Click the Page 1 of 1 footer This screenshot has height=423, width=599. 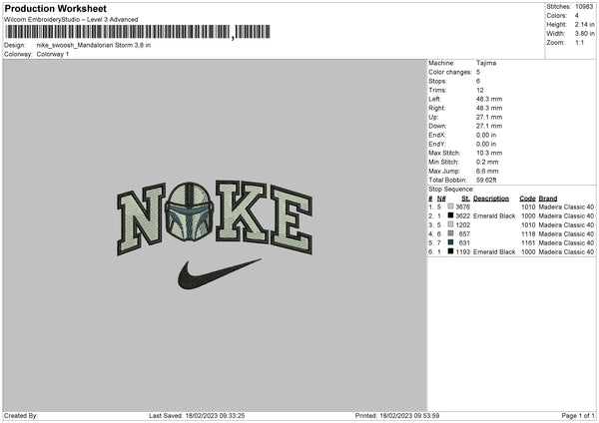(578, 416)
